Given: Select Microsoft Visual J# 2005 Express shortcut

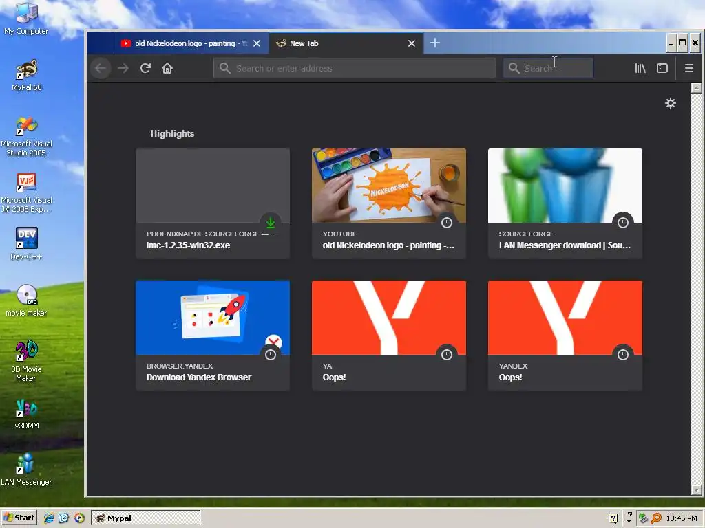Looking at the screenshot, I should (27, 193).
